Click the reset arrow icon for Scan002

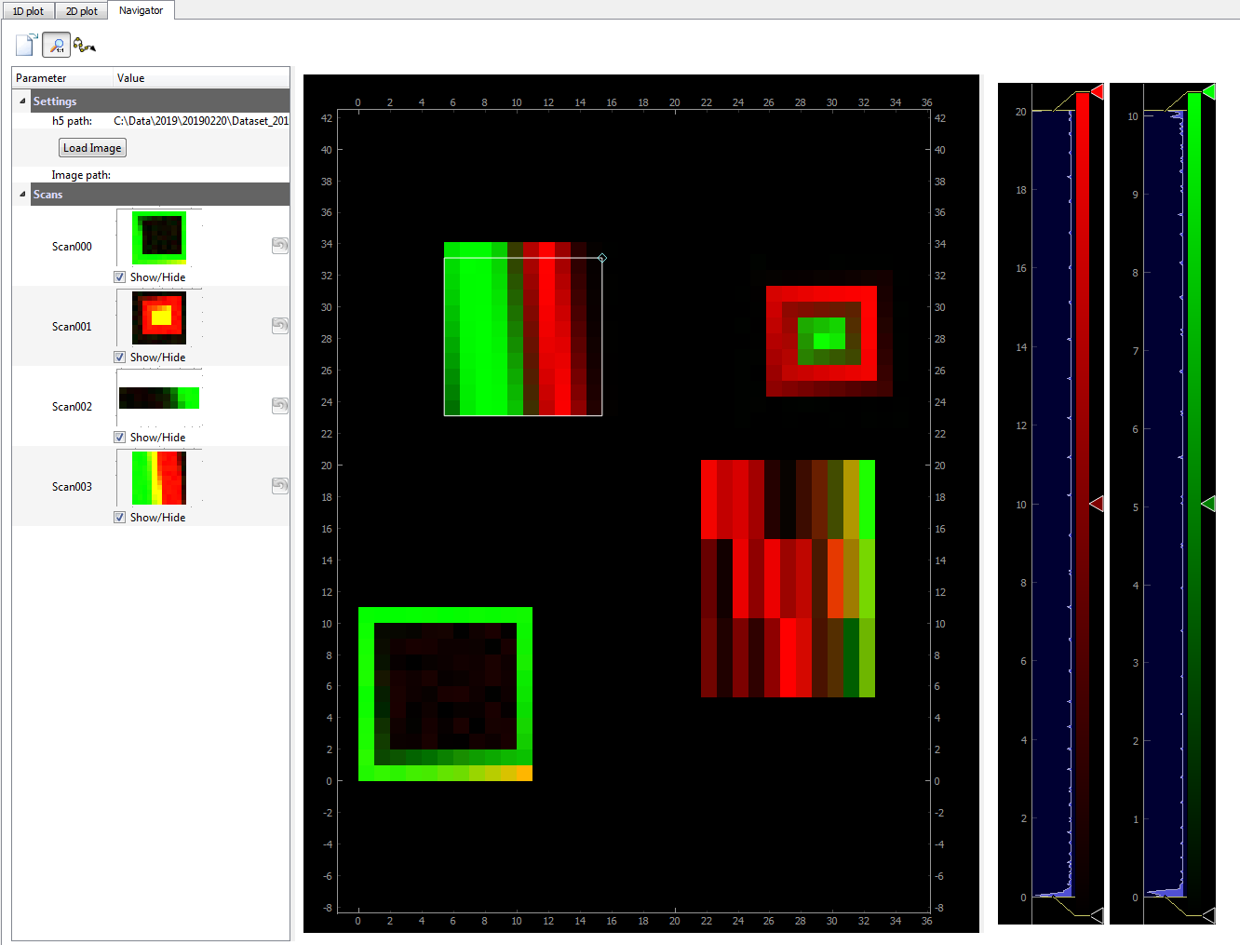280,406
